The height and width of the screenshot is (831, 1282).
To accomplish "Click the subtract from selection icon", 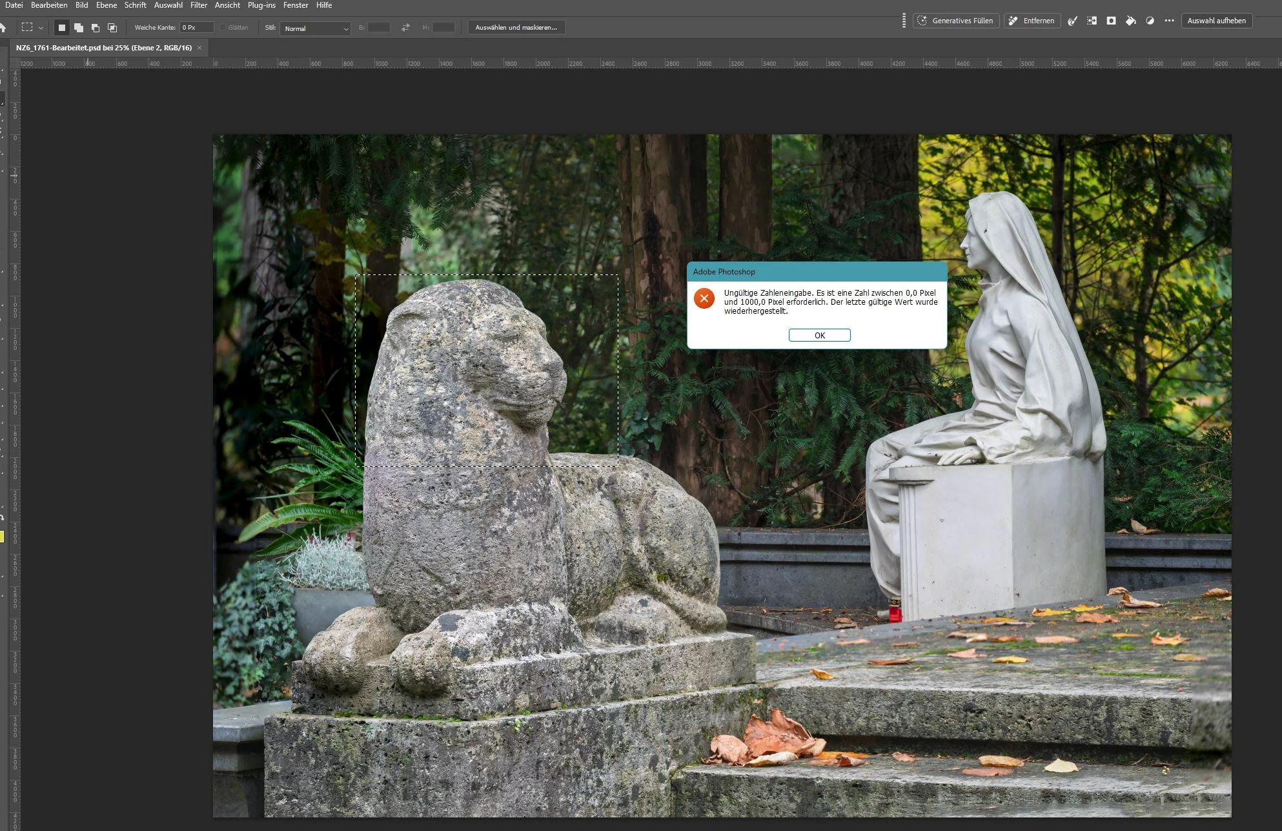I will click(x=96, y=28).
